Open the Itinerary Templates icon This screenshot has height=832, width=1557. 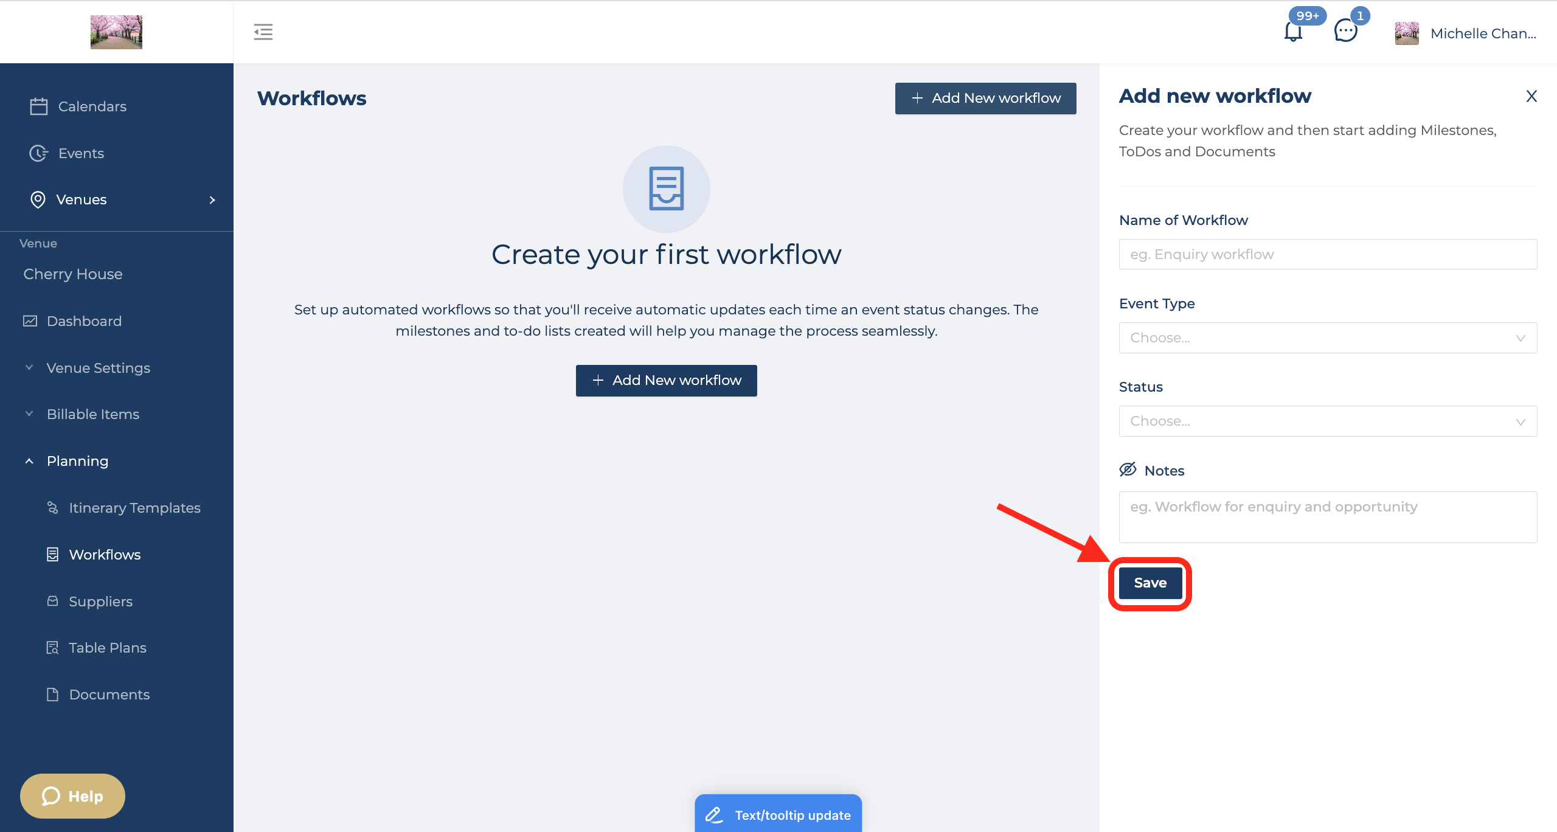(x=53, y=507)
